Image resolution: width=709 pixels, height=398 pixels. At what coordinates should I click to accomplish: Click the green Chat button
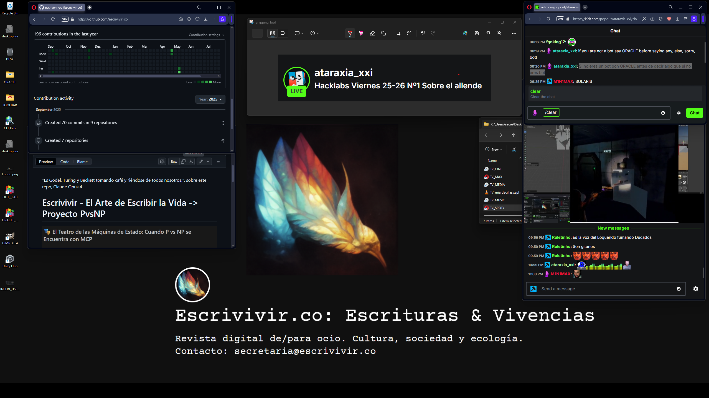click(x=694, y=113)
